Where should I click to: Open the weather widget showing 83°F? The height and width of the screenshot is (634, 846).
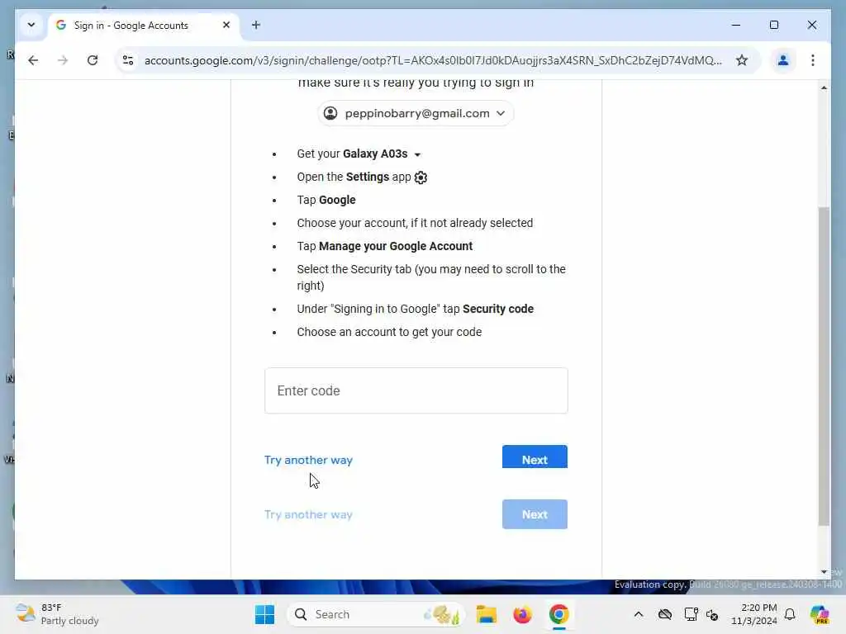click(x=57, y=614)
